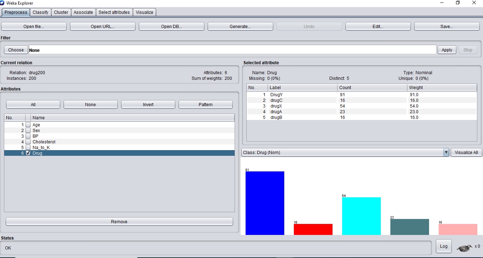Viewport: 483px width, 258px height.
Task: Tick the Na_to_K attribute checkbox
Action: (28, 148)
